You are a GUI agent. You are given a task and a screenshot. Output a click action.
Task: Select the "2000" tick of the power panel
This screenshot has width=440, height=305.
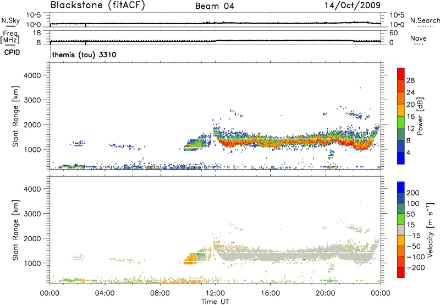[32, 124]
